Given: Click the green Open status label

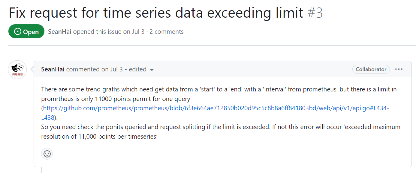Looking at the screenshot, I should pyautogui.click(x=26, y=31).
